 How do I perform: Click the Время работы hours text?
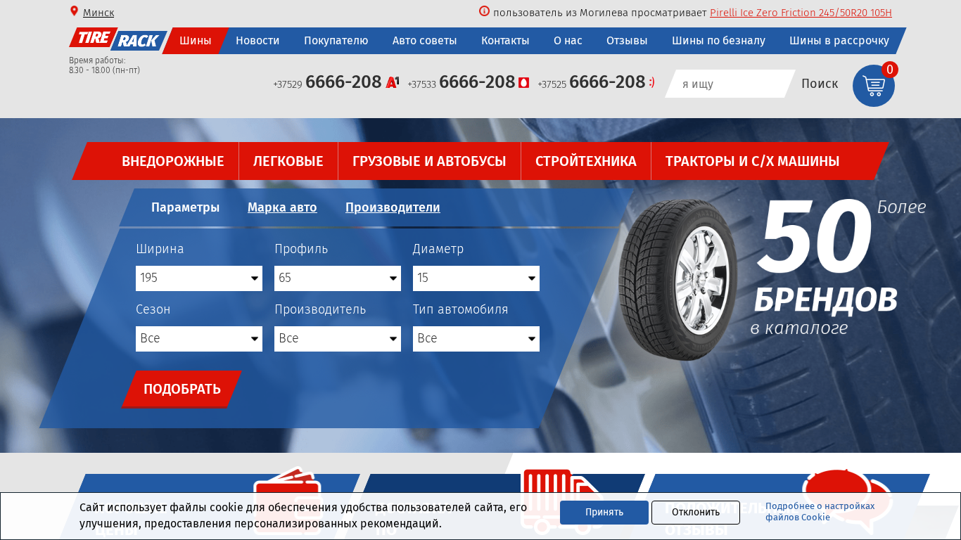(x=104, y=65)
